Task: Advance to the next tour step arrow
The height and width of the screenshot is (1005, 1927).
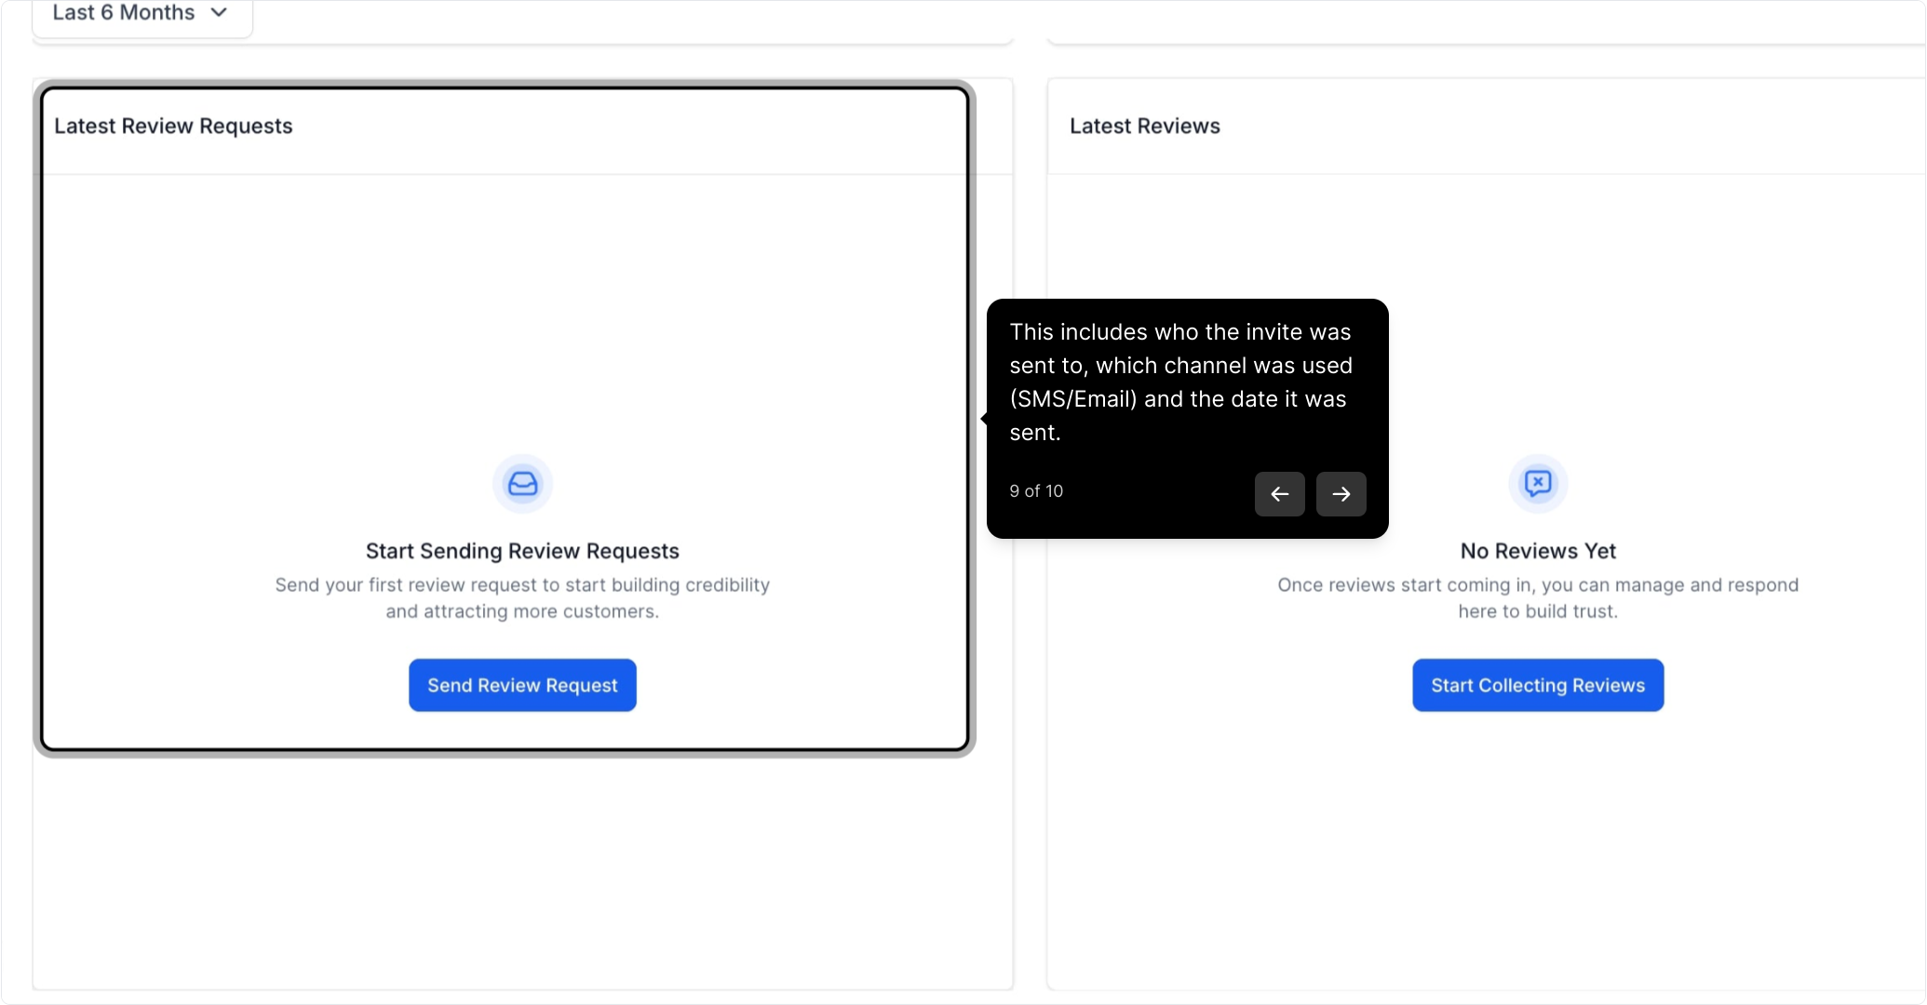Action: (1341, 494)
